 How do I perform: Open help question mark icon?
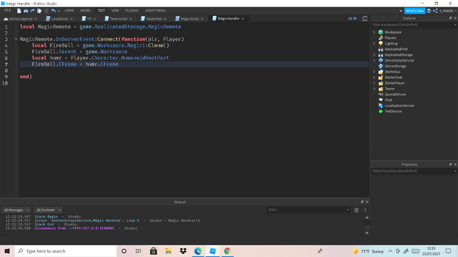pyautogui.click(x=429, y=11)
